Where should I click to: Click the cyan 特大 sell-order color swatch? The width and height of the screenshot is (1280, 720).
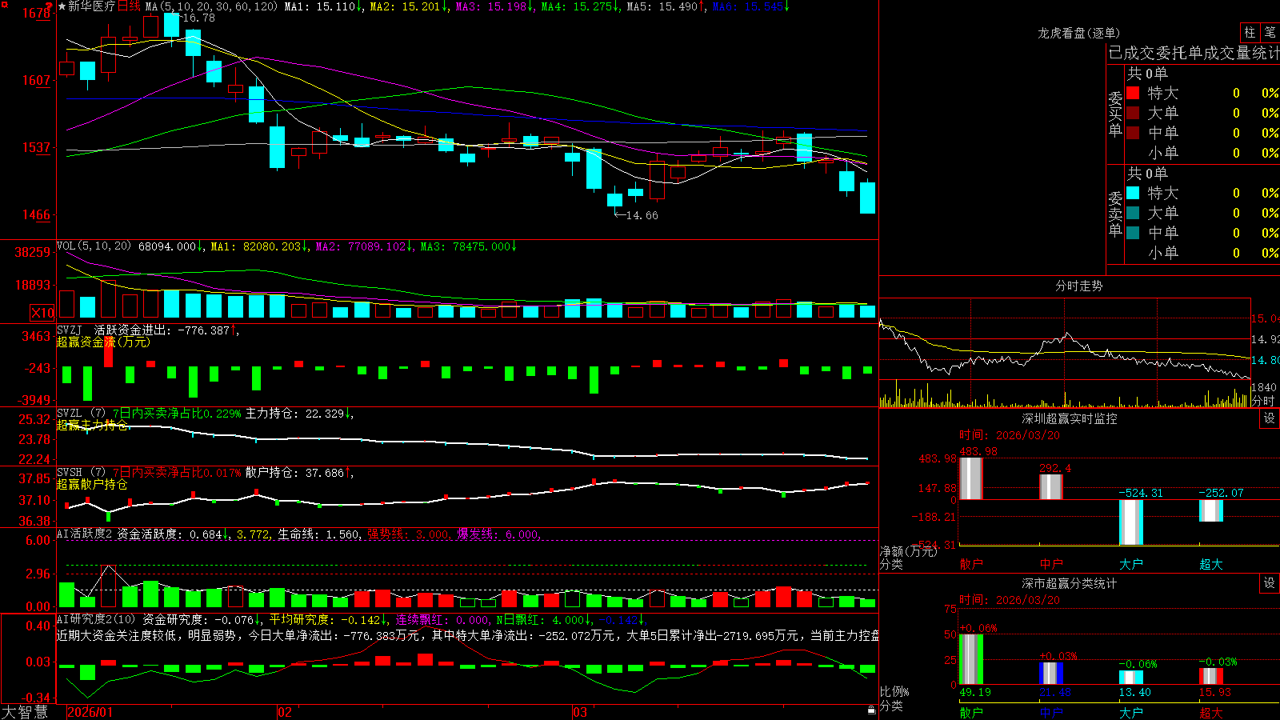[1133, 193]
